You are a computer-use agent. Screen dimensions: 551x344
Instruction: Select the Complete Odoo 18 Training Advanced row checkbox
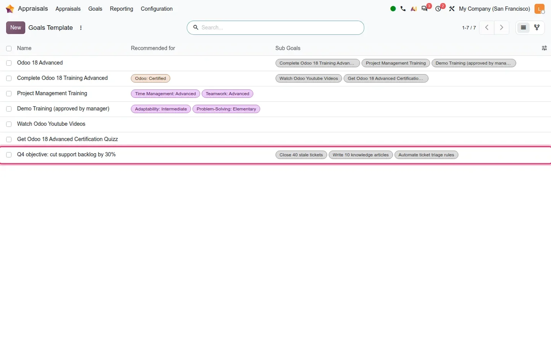(9, 78)
